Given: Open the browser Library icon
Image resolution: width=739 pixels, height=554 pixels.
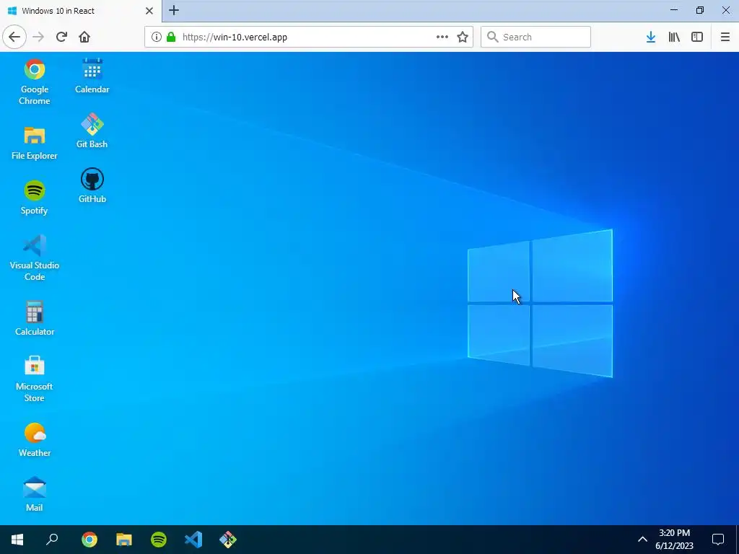Looking at the screenshot, I should (674, 37).
